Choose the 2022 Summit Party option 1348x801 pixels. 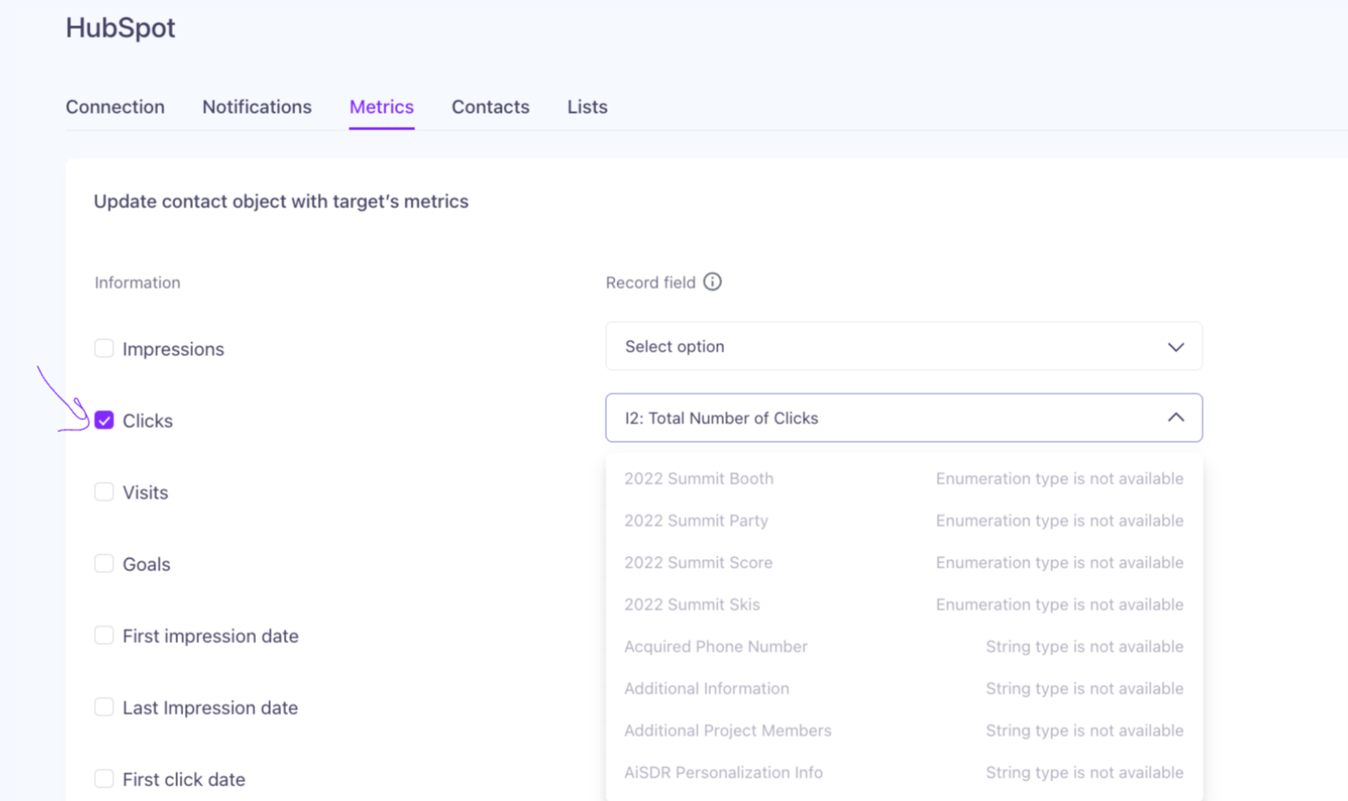coord(904,521)
